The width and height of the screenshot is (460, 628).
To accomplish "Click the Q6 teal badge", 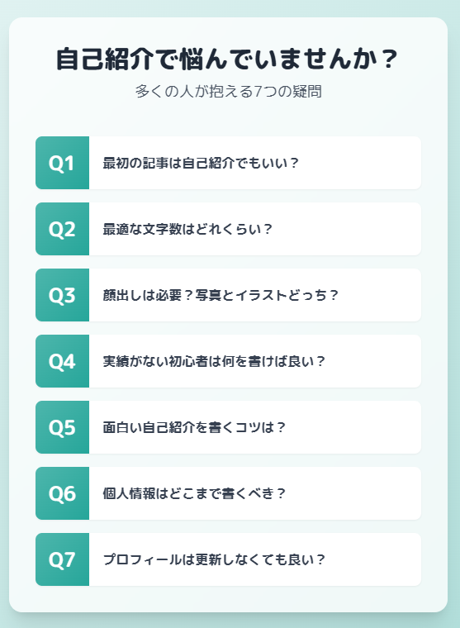I will (62, 493).
